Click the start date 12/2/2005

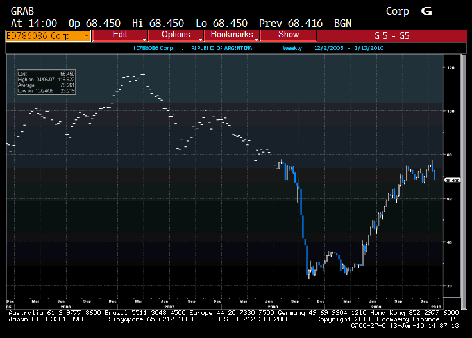pyautogui.click(x=328, y=48)
